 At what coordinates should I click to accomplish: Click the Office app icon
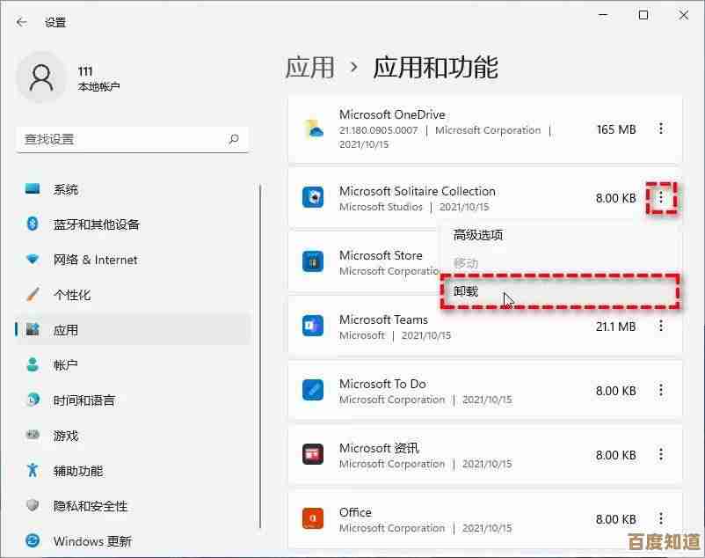click(313, 519)
